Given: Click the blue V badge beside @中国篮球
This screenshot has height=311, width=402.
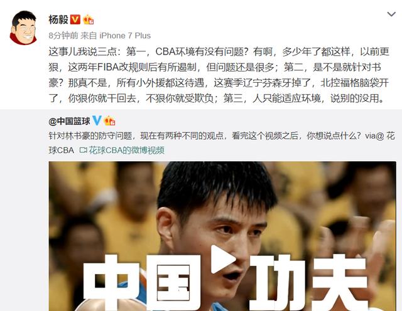Looking at the screenshot, I should click(97, 120).
